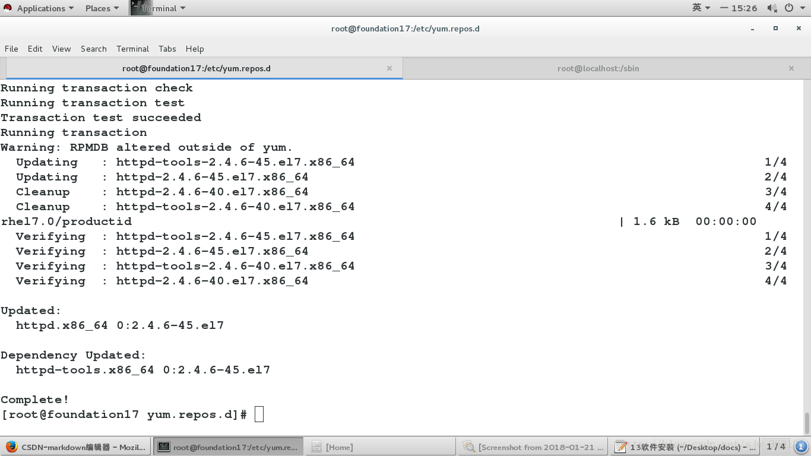The height and width of the screenshot is (456, 811).
Task: Click 'Verifying : httpd-2.4.6-40.el7.x86_64' line
Action: [x=162, y=281]
